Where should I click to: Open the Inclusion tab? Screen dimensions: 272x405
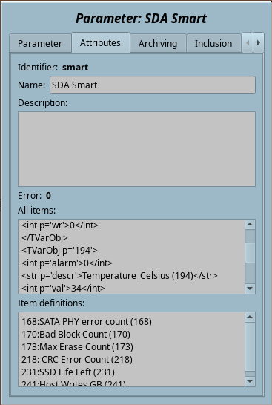tap(213, 43)
